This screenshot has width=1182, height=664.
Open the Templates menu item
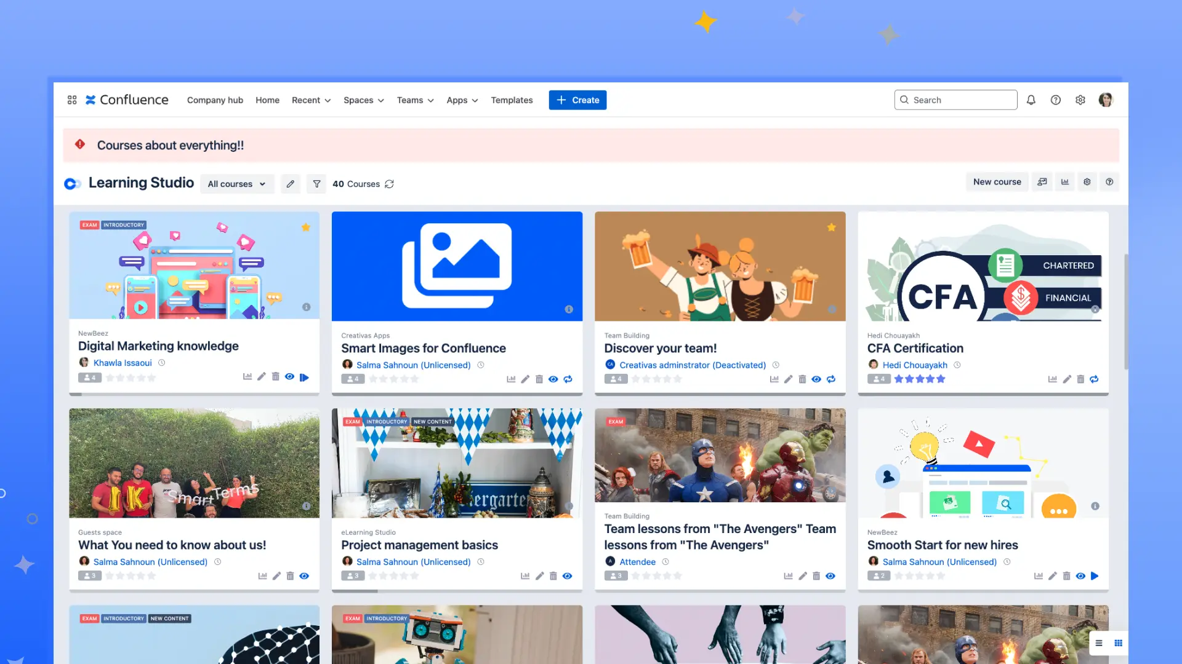click(511, 100)
